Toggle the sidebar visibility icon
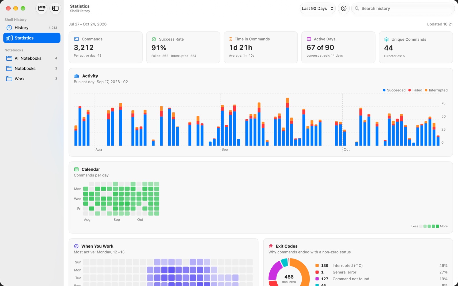This screenshot has width=458, height=286. pyautogui.click(x=56, y=8)
